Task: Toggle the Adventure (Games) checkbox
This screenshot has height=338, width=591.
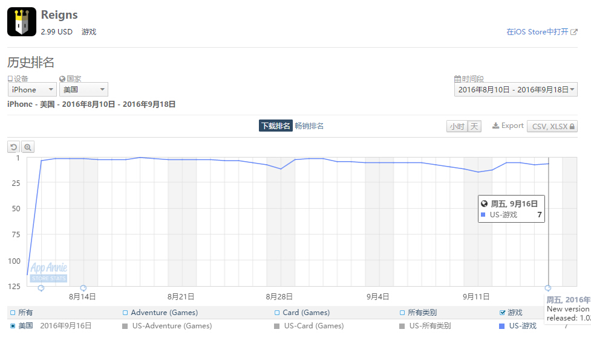Action: tap(125, 313)
